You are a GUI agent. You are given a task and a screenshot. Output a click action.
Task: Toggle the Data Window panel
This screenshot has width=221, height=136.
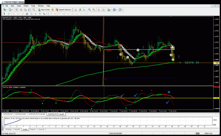pos(21,10)
